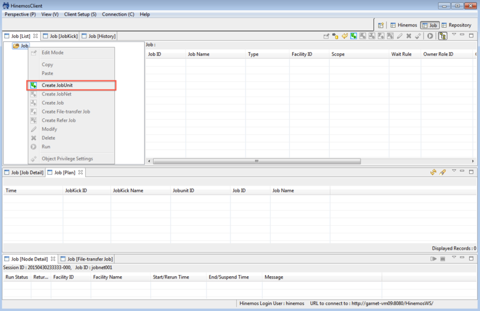The height and width of the screenshot is (311, 480).
Task: Click the Open Perspective icon
Action: pyautogui.click(x=381, y=25)
